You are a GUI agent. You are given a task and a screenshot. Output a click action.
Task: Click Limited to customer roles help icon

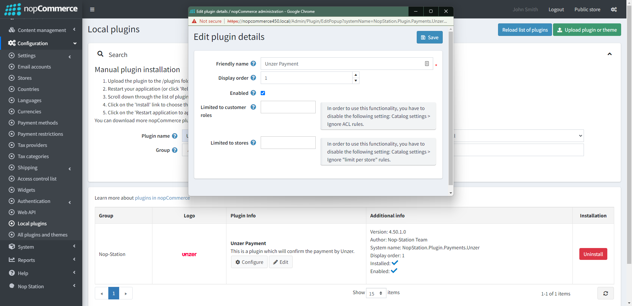point(253,107)
